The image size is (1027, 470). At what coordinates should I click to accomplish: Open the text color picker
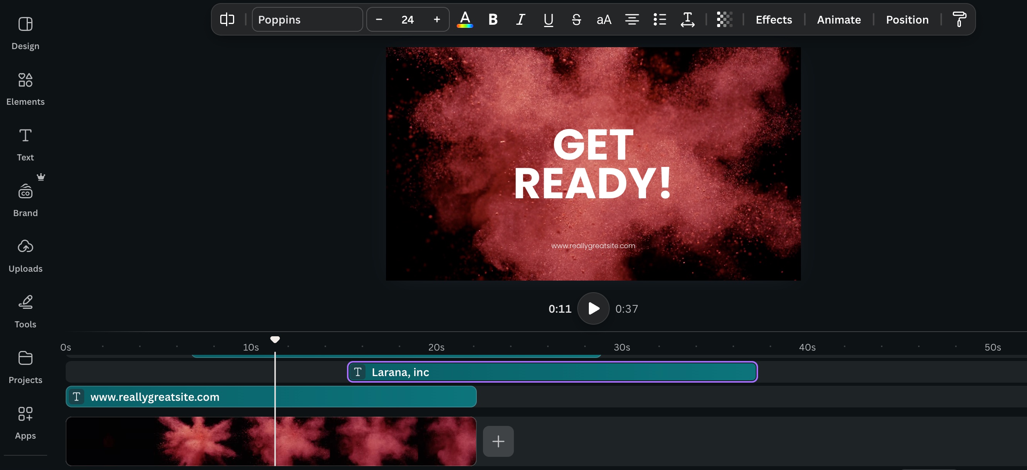point(464,19)
